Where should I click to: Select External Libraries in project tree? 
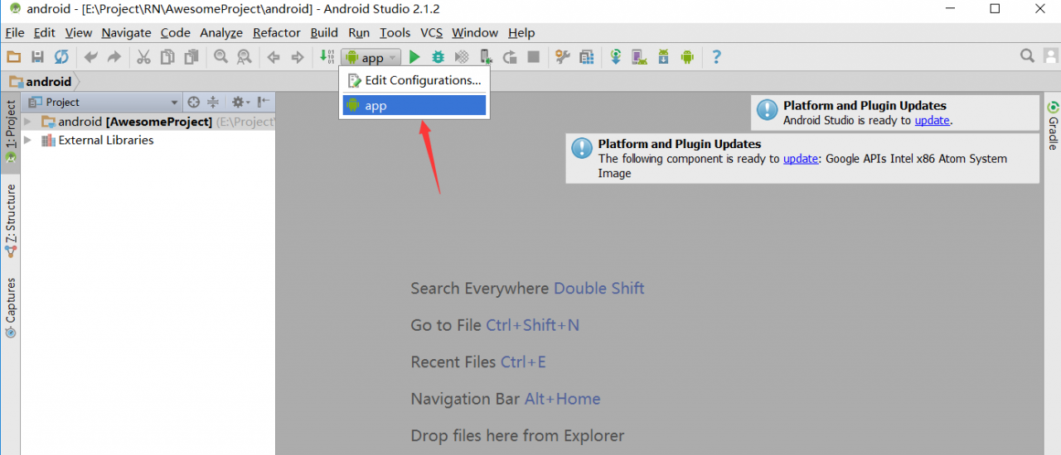pyautogui.click(x=106, y=140)
